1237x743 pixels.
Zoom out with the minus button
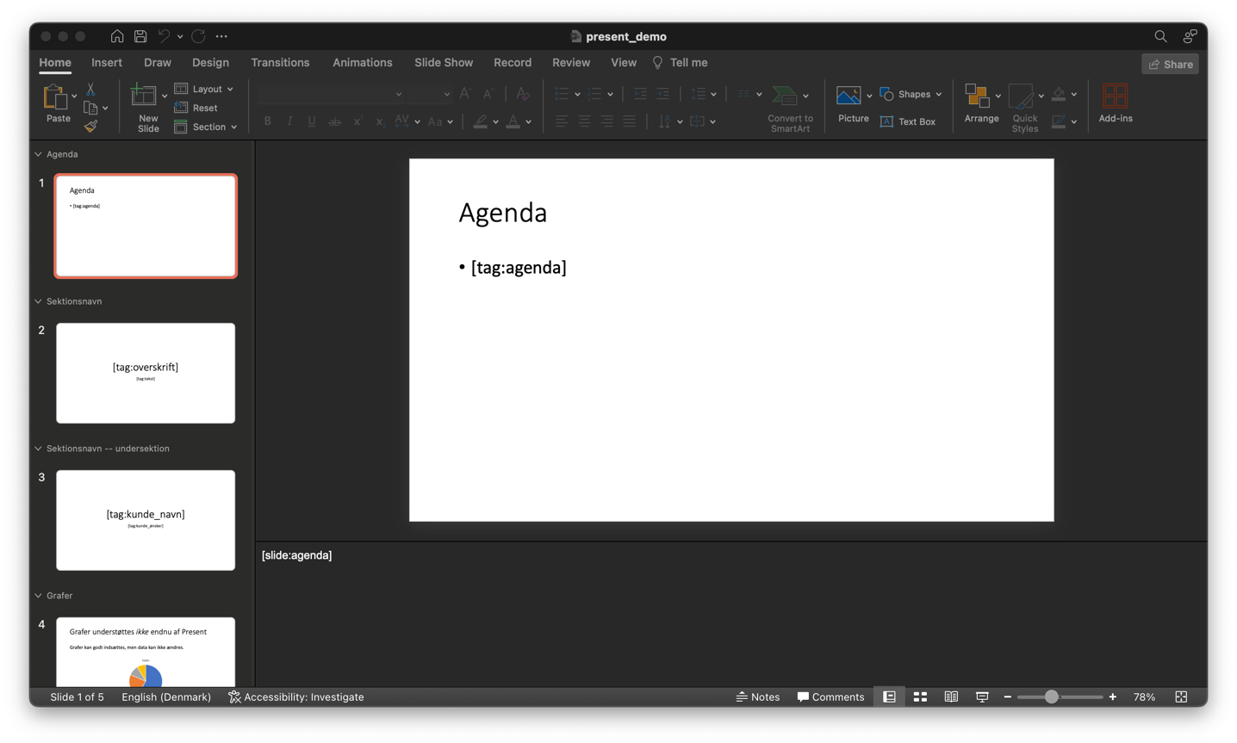click(1007, 697)
